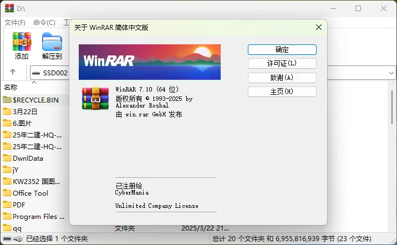Open the 命令(C) menu
Image resolution: width=397 pixels, height=245 pixels.
44,23
